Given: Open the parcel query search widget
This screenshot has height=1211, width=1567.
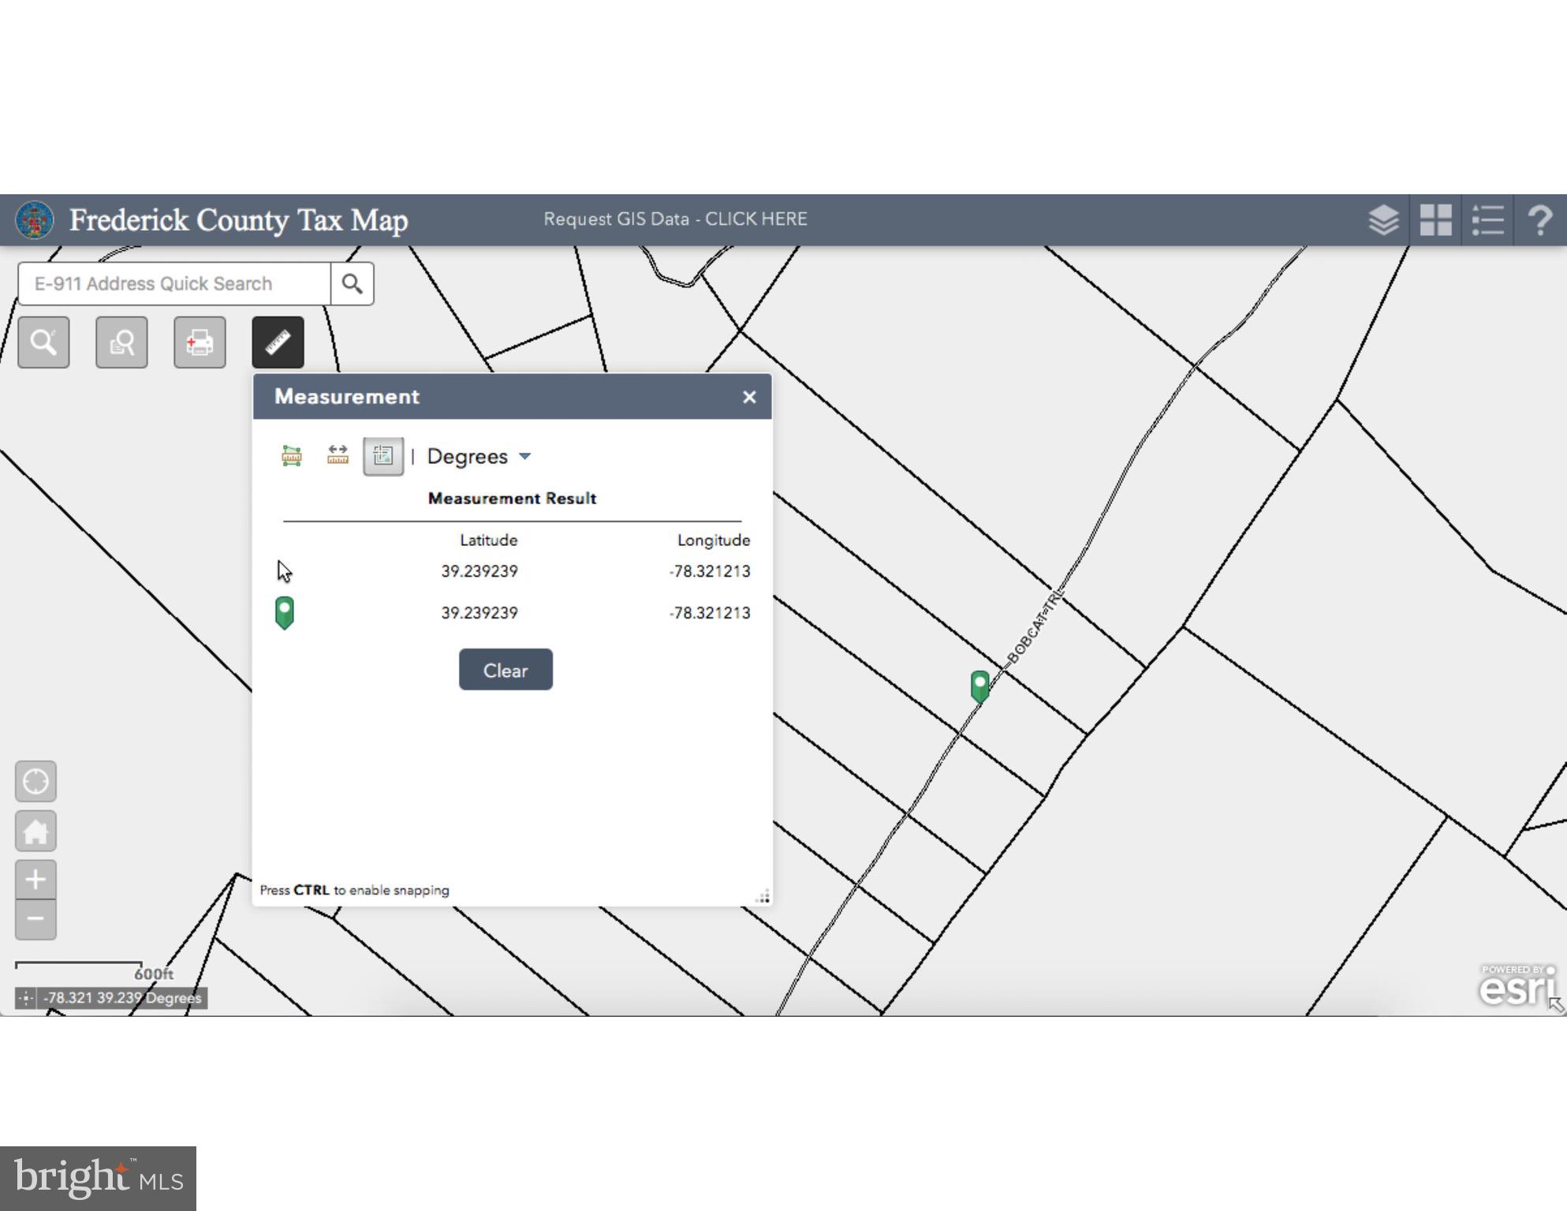Looking at the screenshot, I should point(121,342).
